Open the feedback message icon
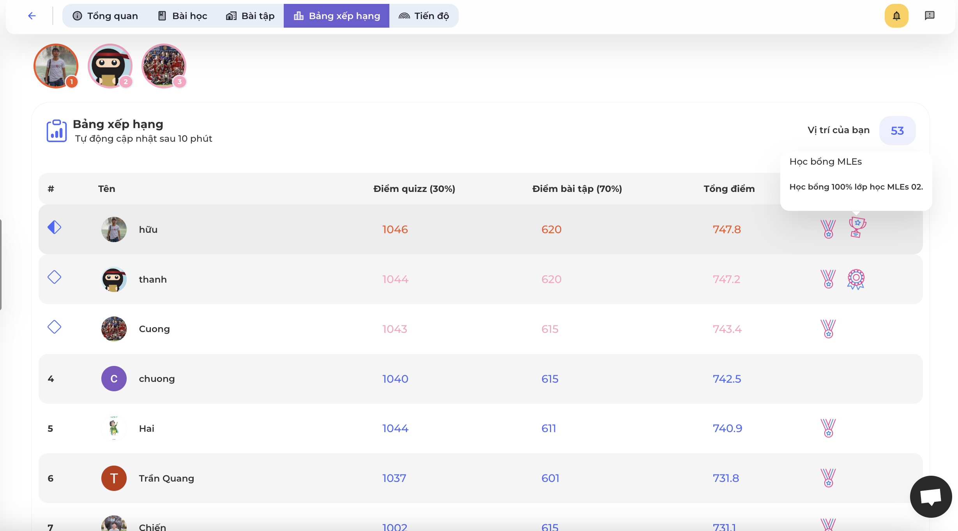Screen dimensions: 958x531 pos(930,16)
